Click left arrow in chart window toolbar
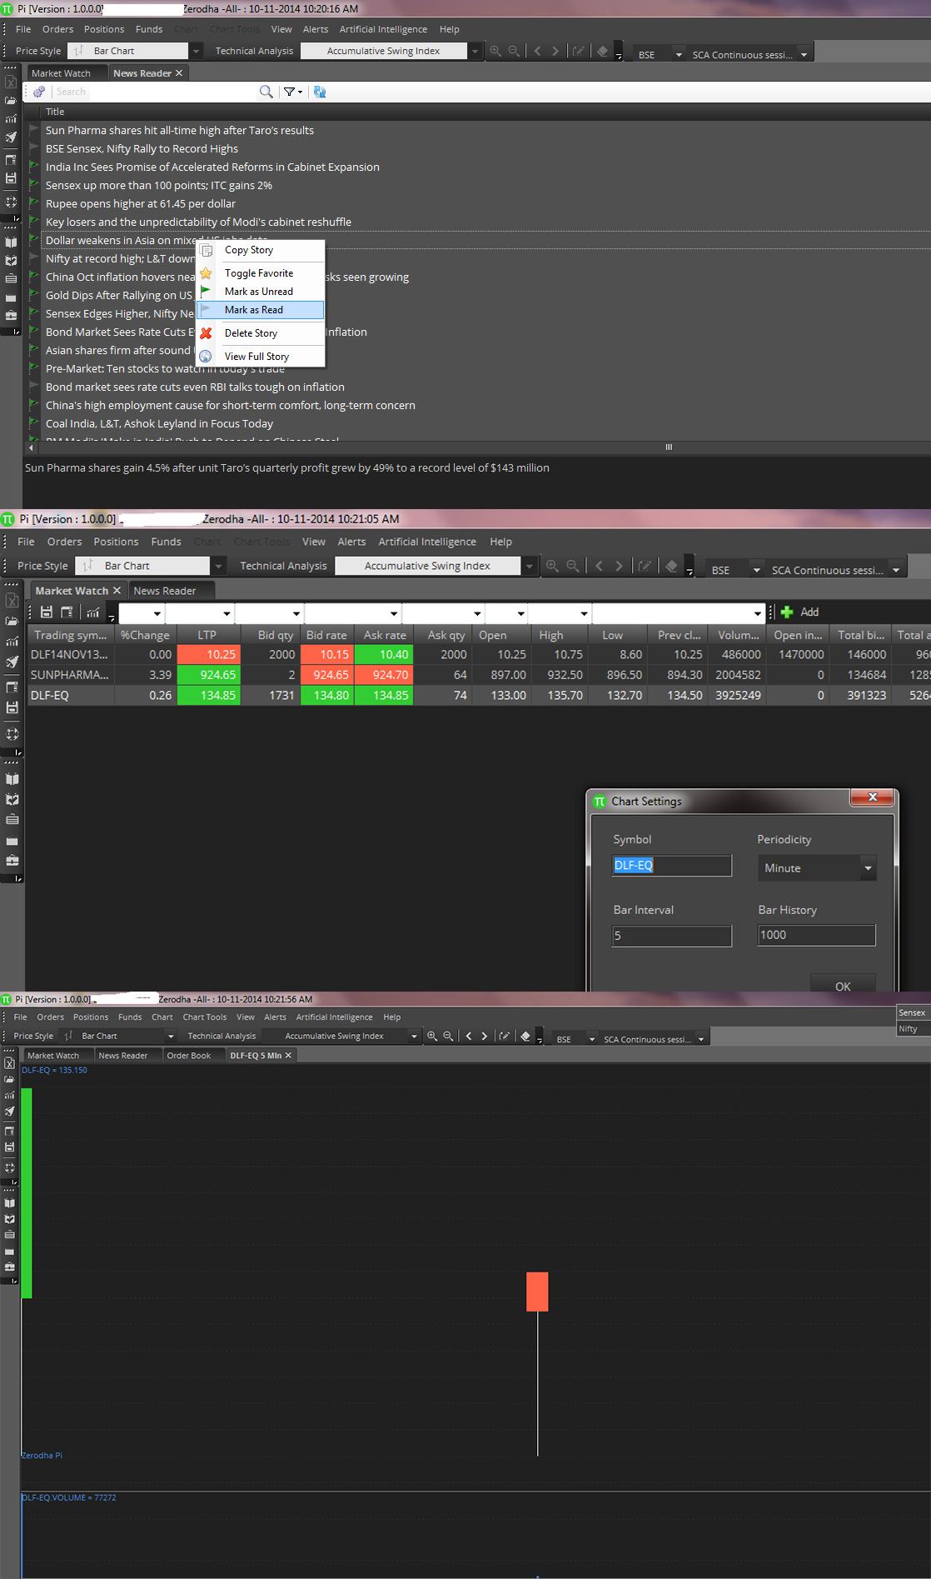Viewport: 931px width, 1579px height. 469,1036
